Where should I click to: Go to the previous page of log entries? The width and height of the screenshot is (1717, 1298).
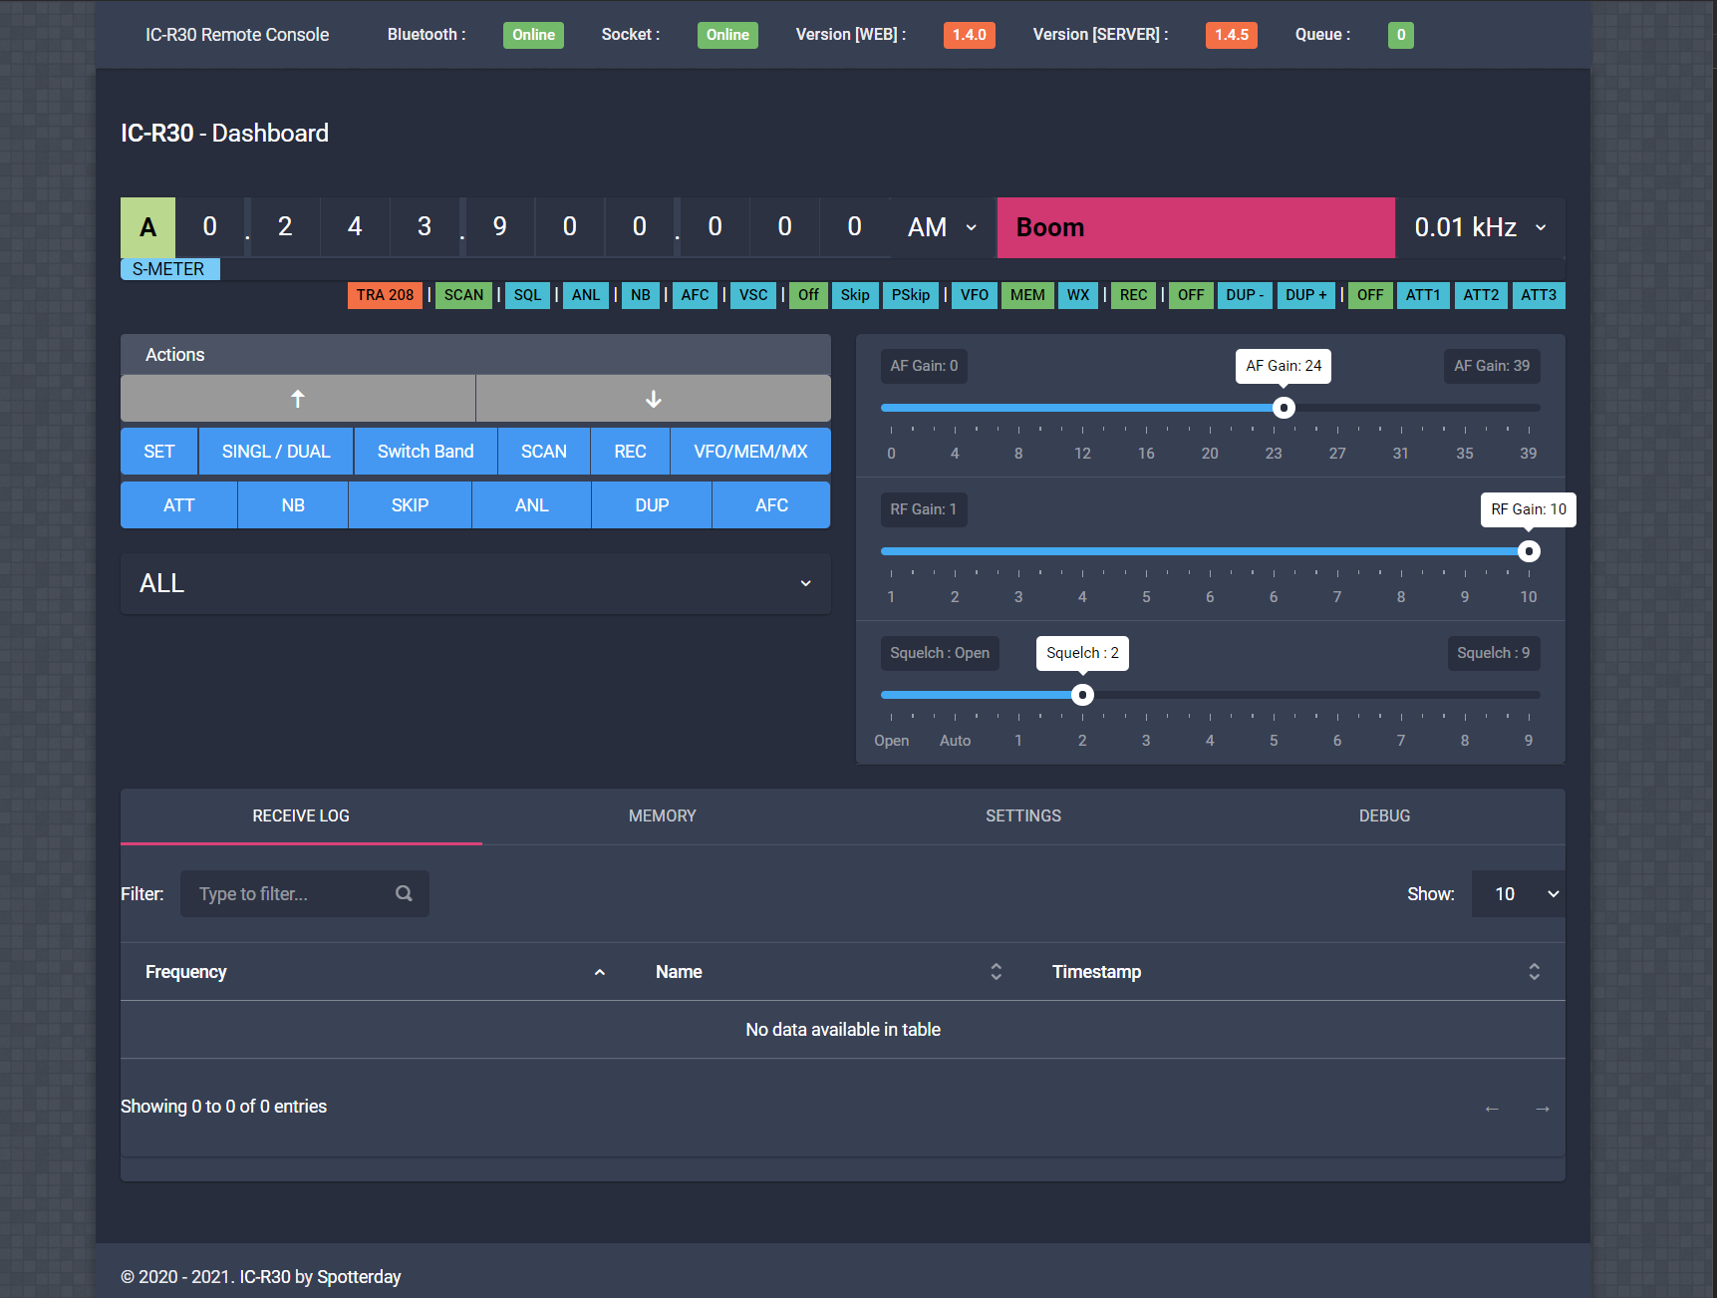pos(1492,1108)
